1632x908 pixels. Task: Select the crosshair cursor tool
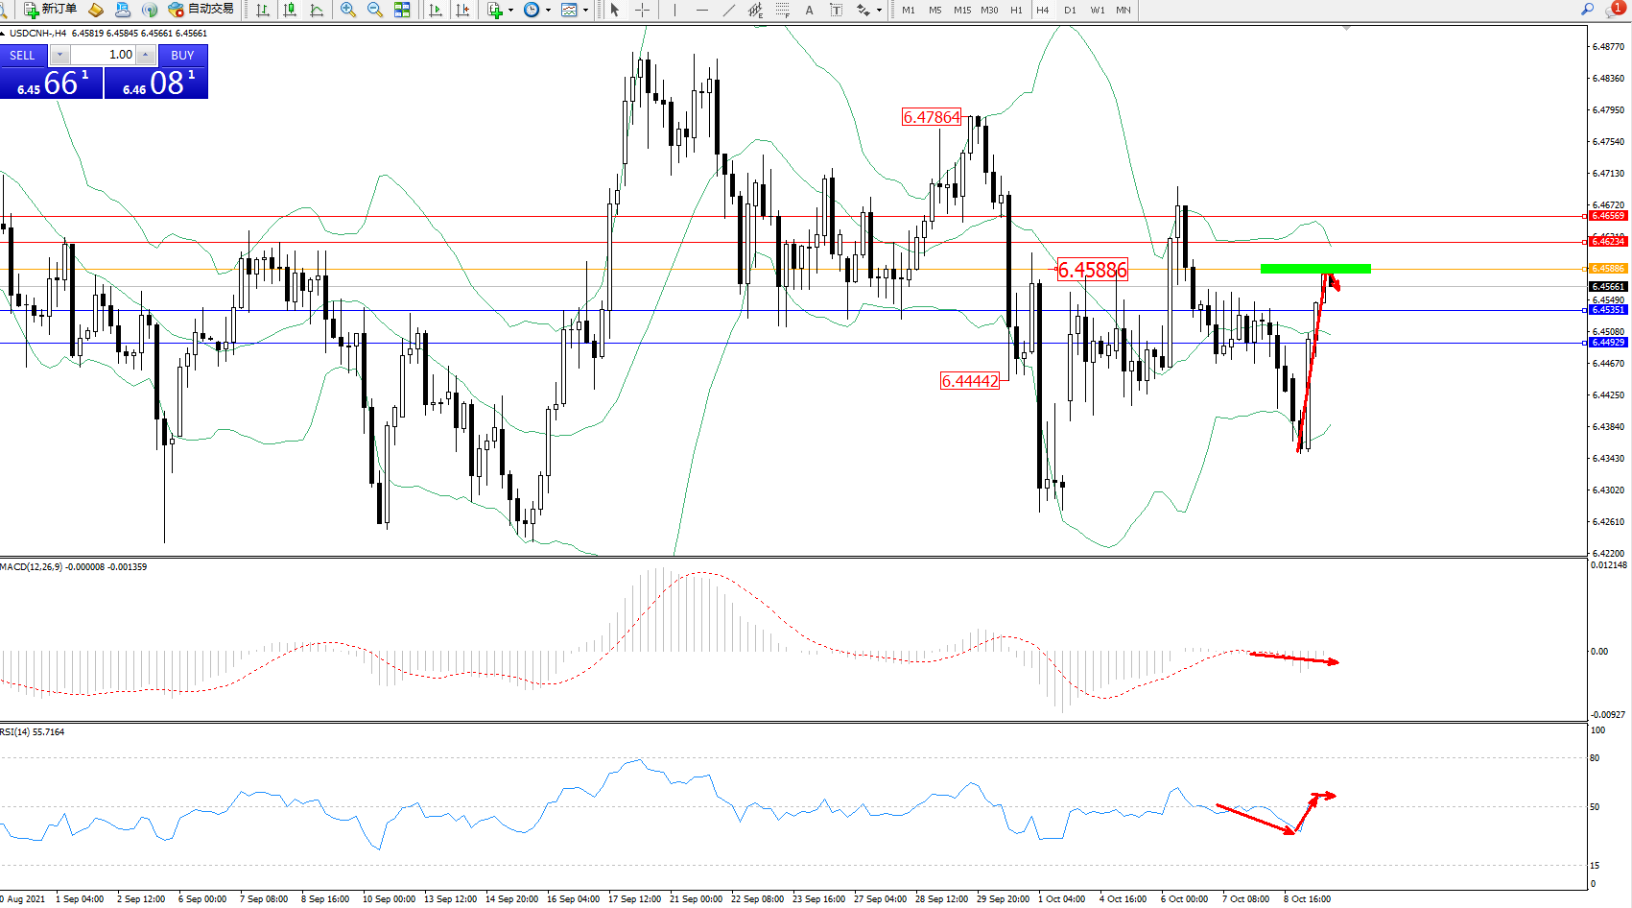(x=642, y=10)
